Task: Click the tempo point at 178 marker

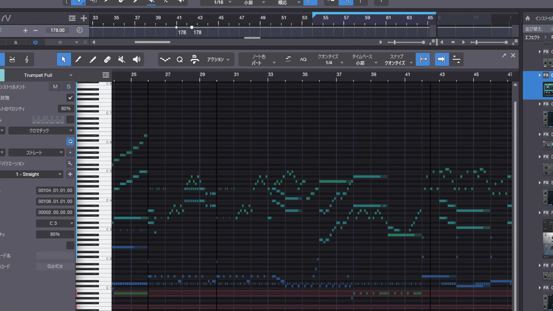Action: click(x=191, y=27)
